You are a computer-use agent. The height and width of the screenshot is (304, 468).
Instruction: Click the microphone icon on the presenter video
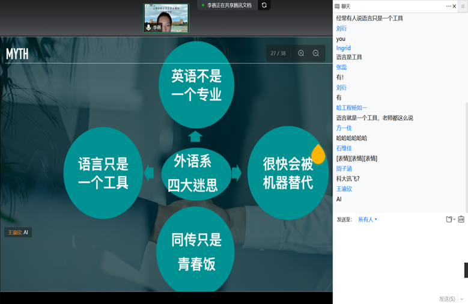[148, 28]
